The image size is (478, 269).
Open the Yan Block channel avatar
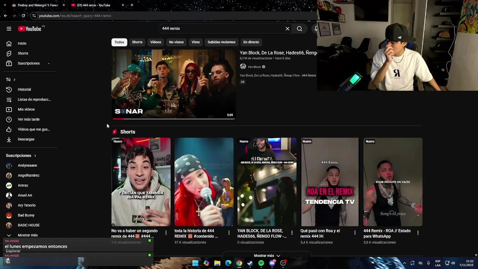pos(243,67)
